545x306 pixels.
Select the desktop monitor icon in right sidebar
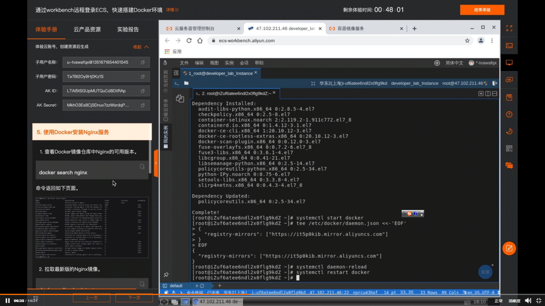[x=509, y=63]
